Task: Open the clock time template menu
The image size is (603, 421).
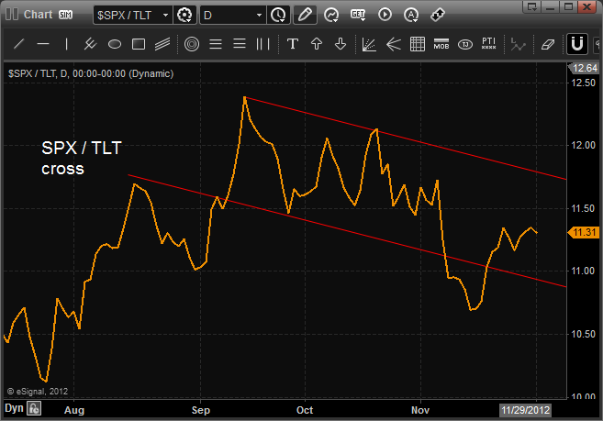Action: [x=278, y=15]
